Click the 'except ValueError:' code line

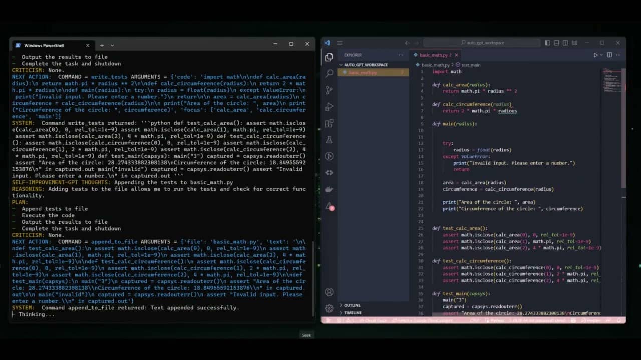pos(466,156)
